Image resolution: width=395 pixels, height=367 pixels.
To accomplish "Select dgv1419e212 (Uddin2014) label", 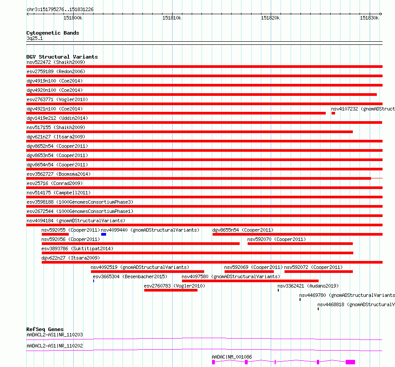I will (57, 118).
